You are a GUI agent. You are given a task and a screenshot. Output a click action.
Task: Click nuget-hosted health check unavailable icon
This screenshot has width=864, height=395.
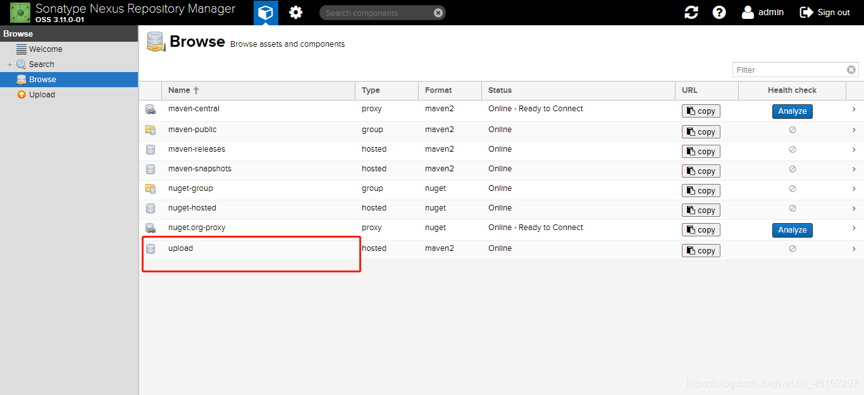point(792,208)
